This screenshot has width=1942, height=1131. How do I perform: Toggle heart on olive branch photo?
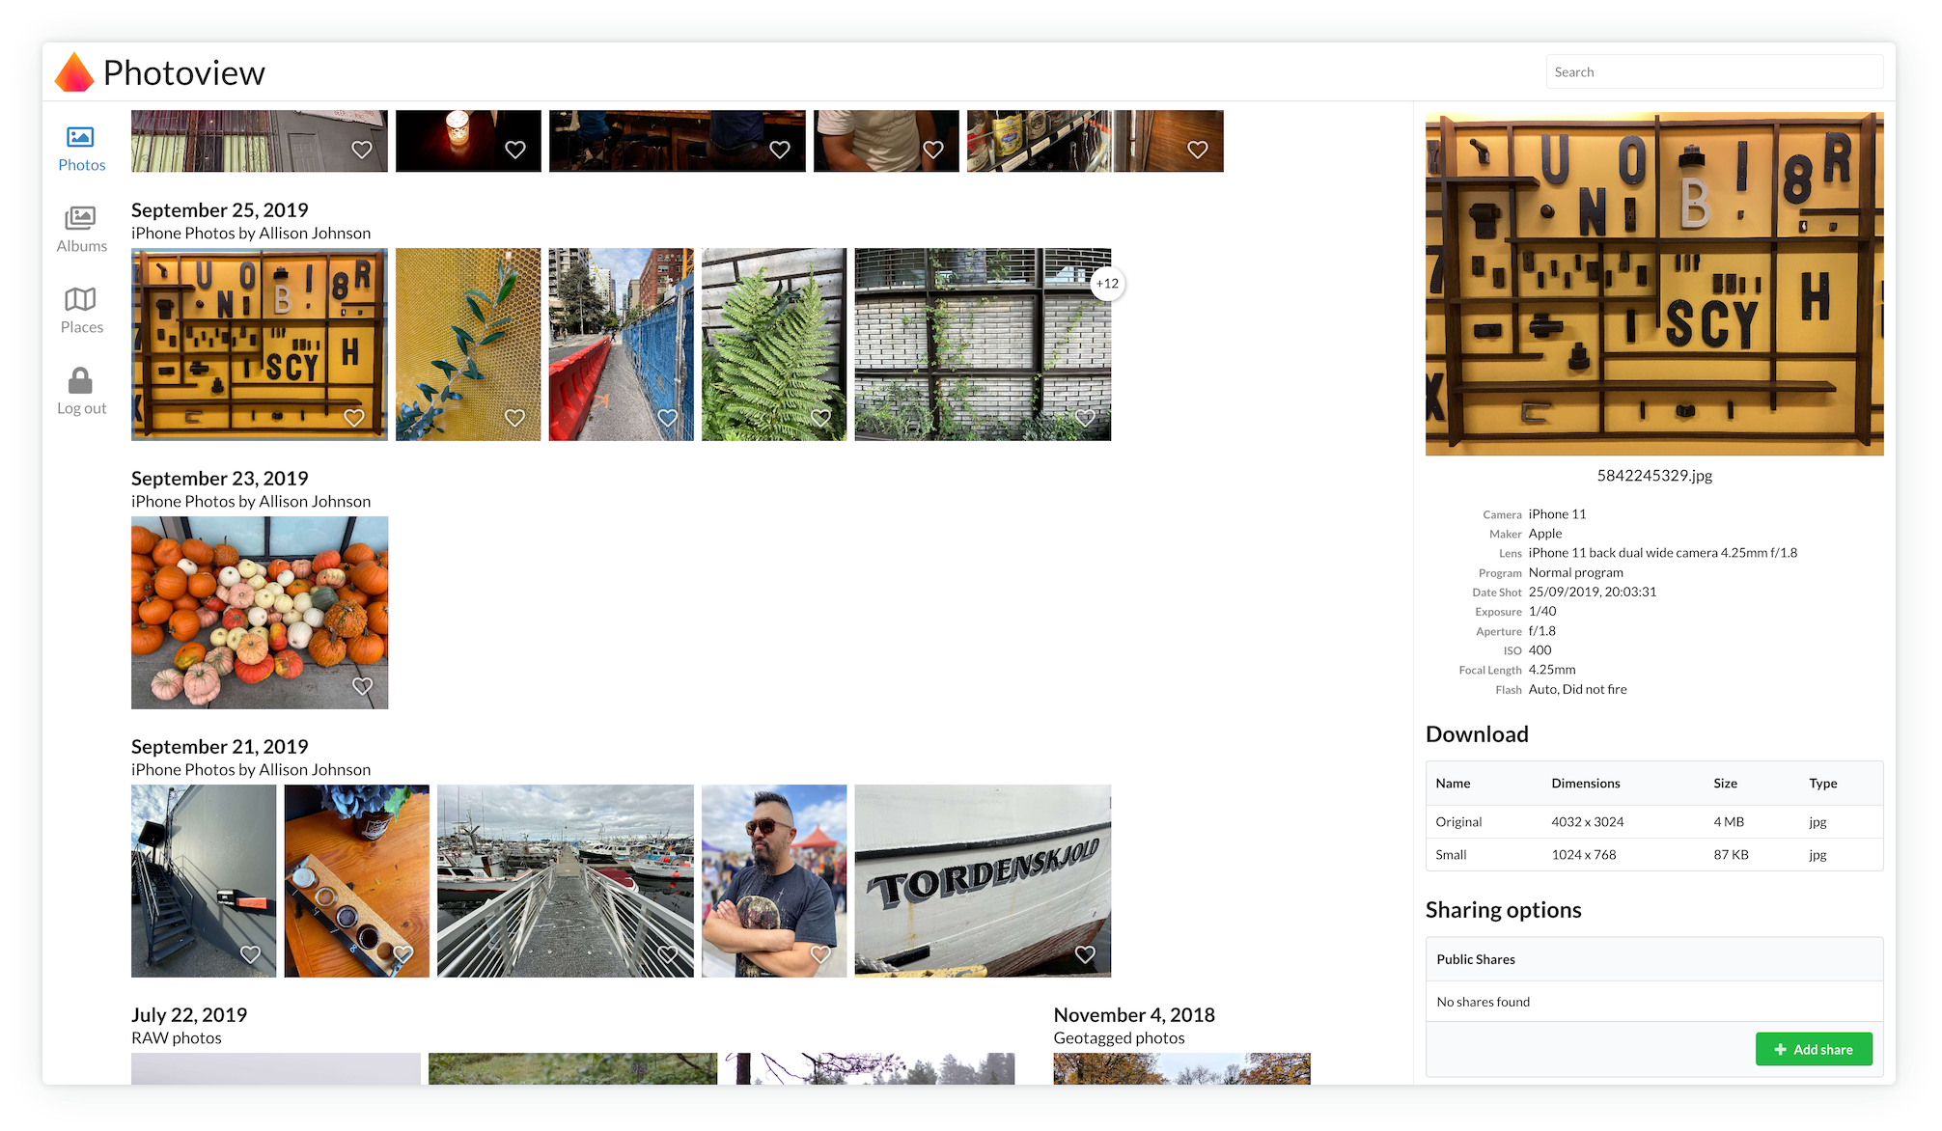tap(515, 418)
